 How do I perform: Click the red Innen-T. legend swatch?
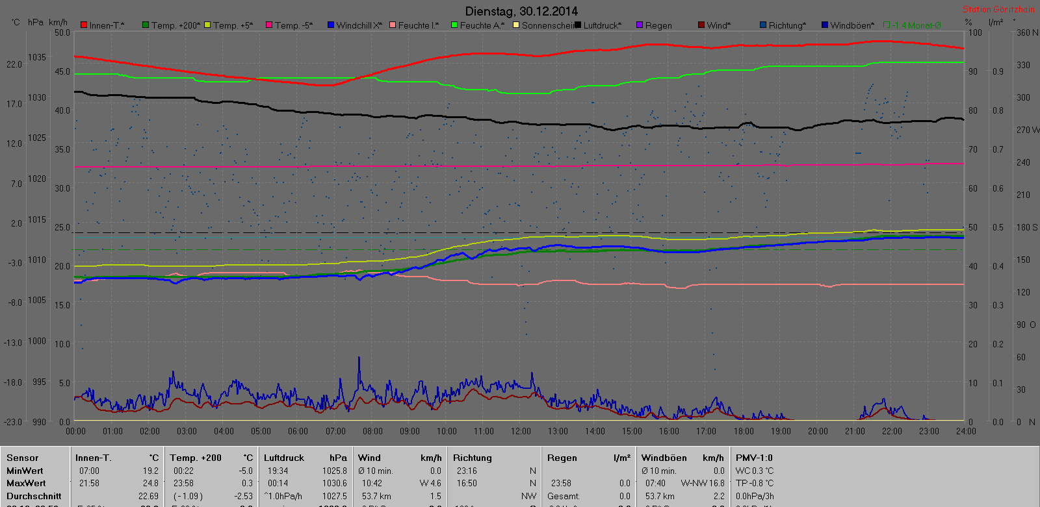84,25
